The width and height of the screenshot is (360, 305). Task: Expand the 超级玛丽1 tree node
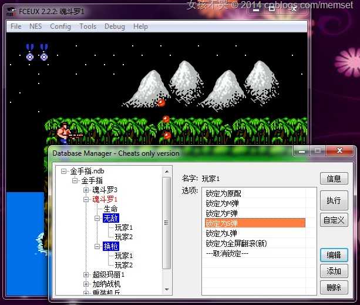(x=86, y=274)
